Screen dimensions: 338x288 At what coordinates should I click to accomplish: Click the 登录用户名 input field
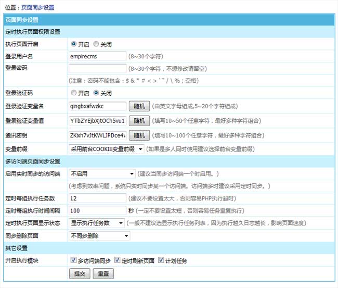coord(98,56)
